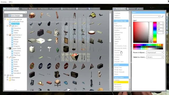
Task: Choose the black briefcase prop
Action: (40, 32)
